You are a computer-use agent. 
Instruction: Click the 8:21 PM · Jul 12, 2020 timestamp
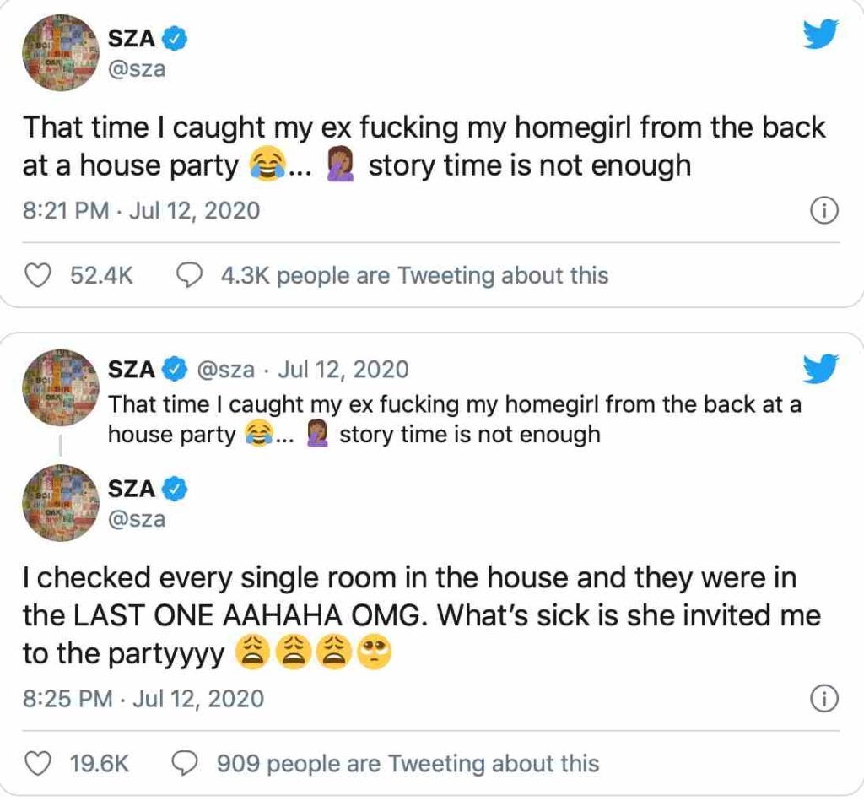(x=142, y=211)
